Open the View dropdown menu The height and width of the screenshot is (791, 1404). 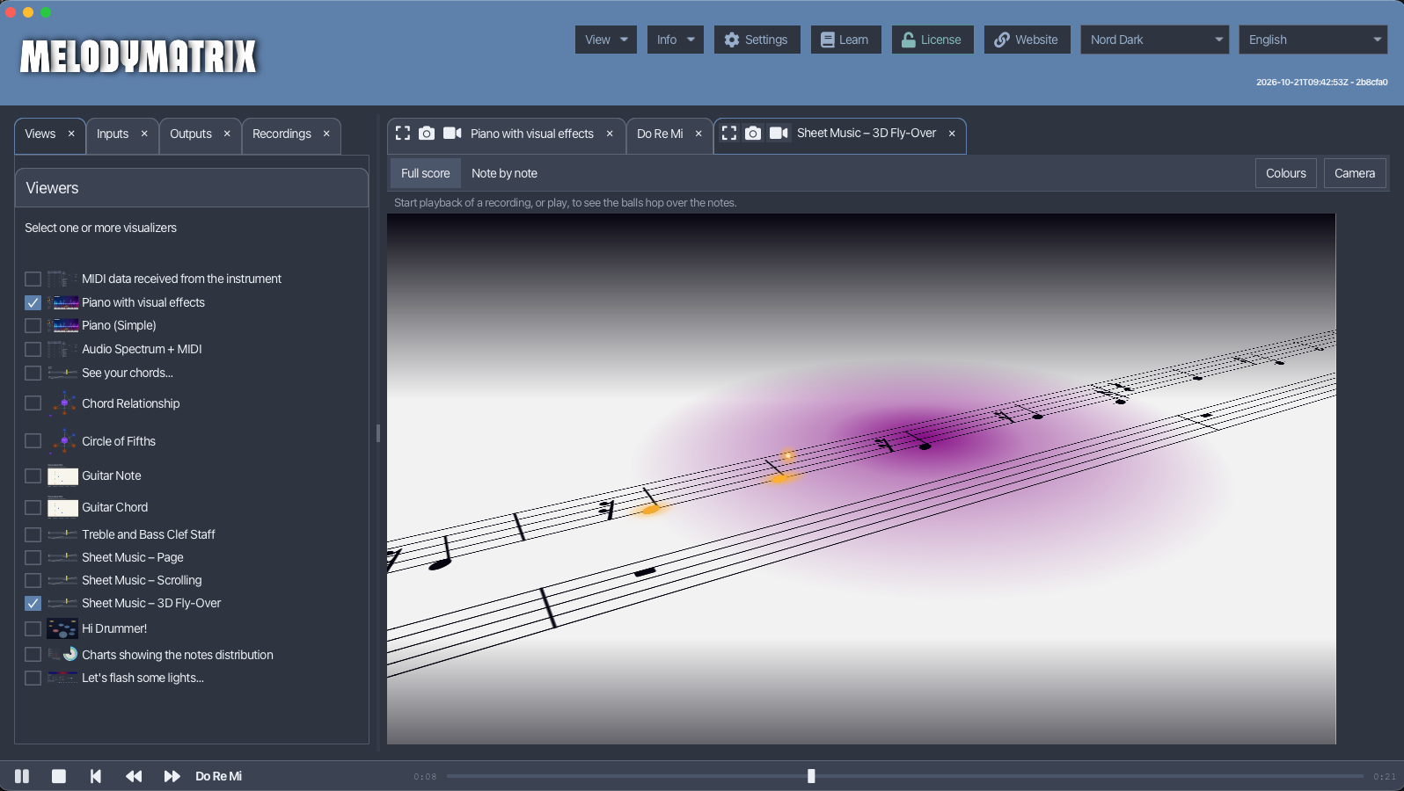point(606,40)
